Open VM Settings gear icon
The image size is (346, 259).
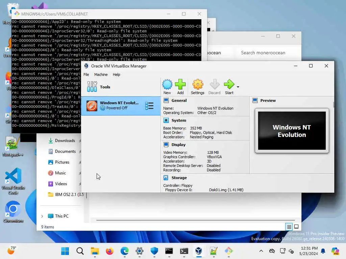197,87
